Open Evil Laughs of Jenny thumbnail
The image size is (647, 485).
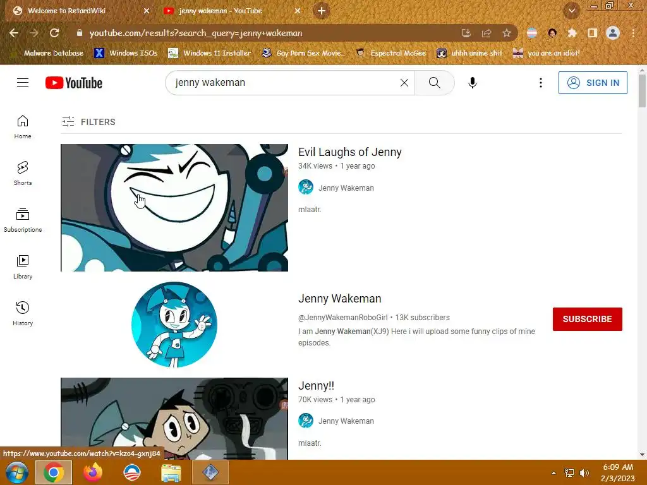tap(174, 207)
